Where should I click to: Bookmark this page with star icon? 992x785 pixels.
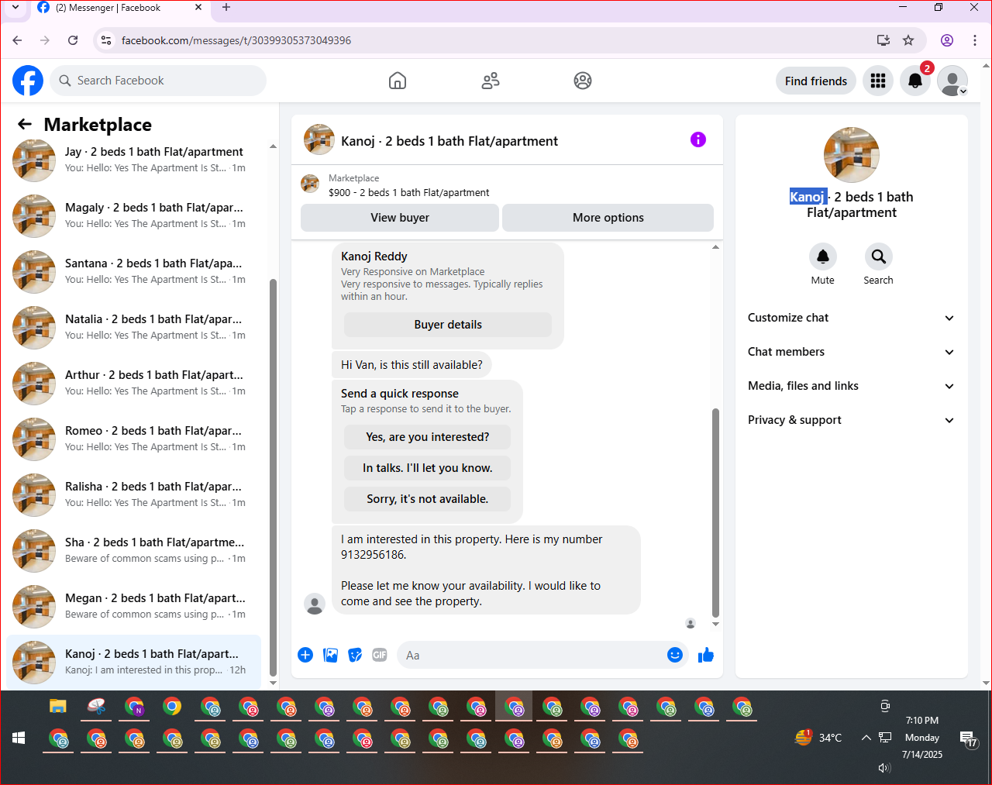pyautogui.click(x=908, y=40)
